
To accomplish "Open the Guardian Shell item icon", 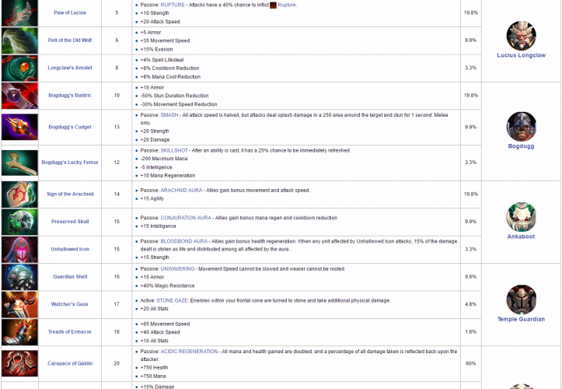I will point(18,276).
